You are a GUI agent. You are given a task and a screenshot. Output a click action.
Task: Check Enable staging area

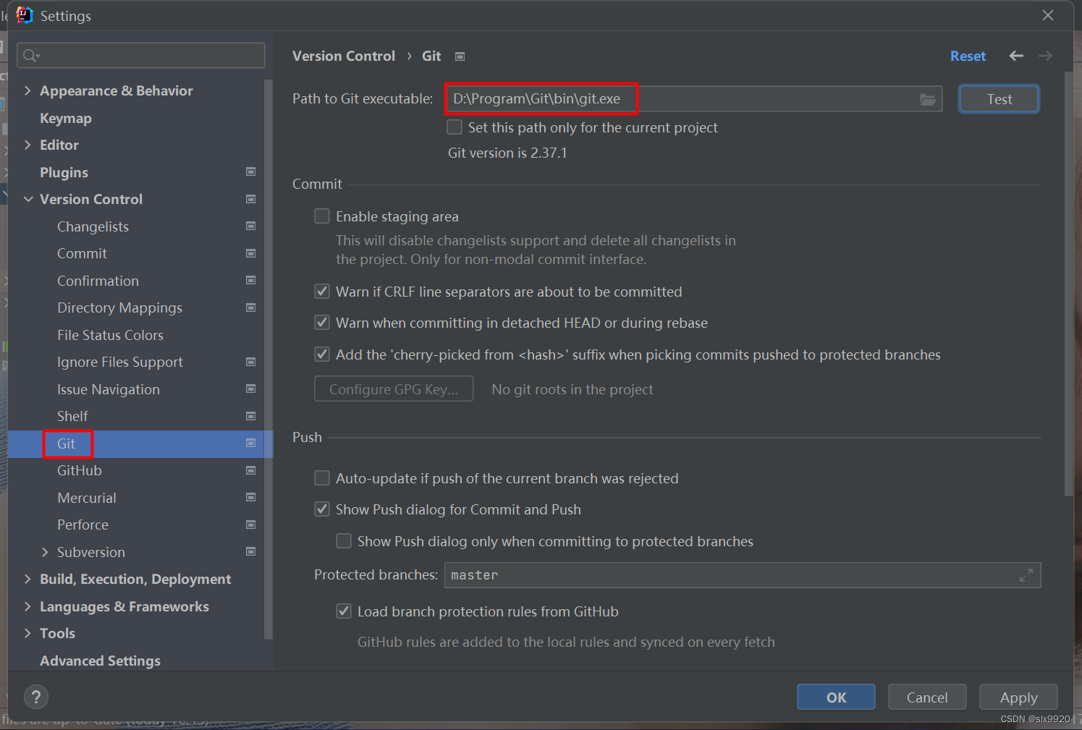322,216
